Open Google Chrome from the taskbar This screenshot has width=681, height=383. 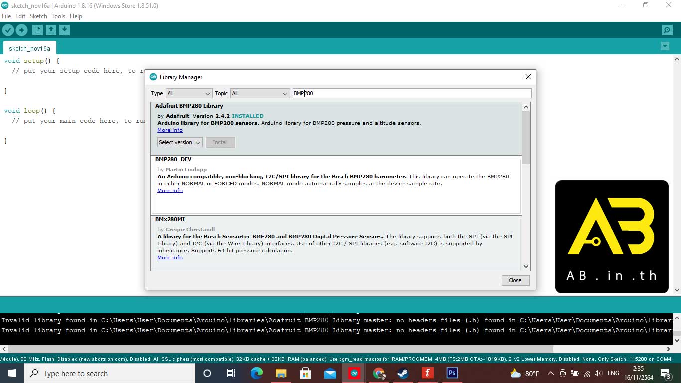[379, 373]
